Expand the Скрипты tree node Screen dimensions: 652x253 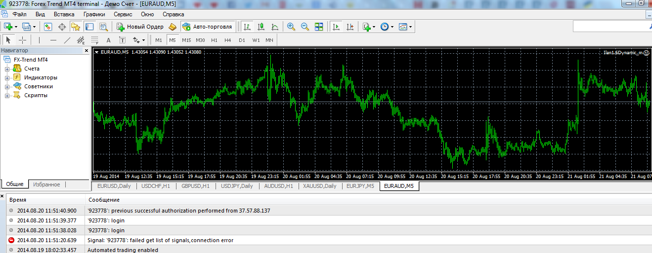tap(7, 95)
